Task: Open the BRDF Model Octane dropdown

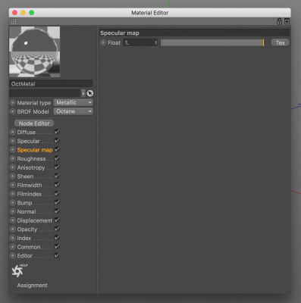Action: pos(74,111)
